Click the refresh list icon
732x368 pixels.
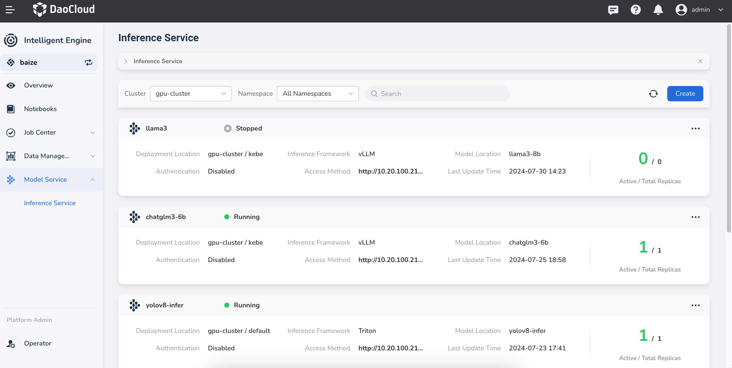(653, 94)
